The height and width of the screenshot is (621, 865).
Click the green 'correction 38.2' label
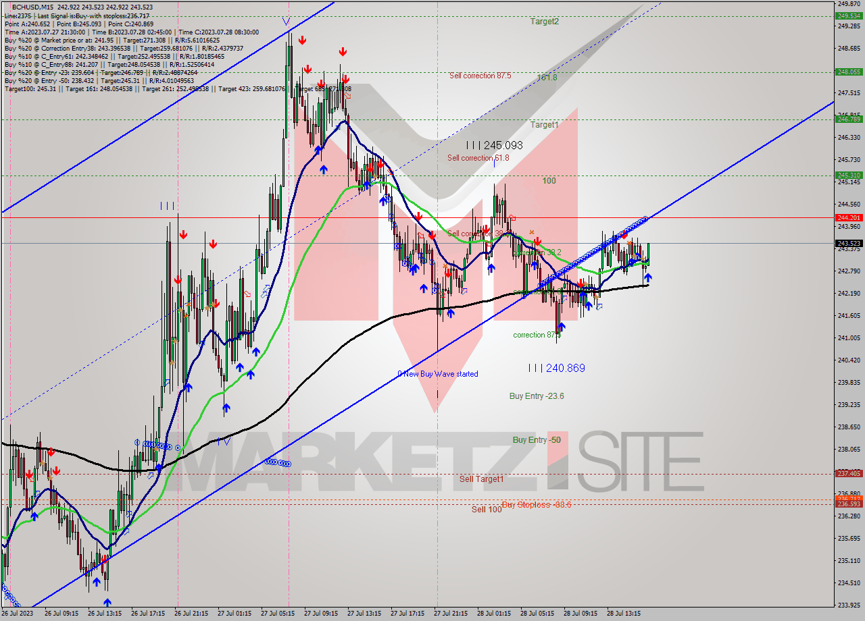click(x=537, y=252)
